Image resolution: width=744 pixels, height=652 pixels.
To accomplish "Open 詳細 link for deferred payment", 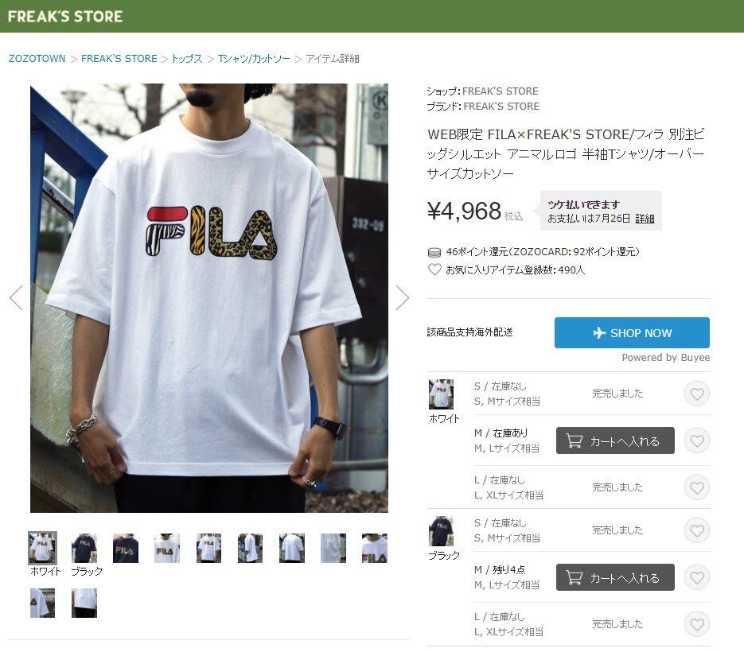I will (645, 219).
